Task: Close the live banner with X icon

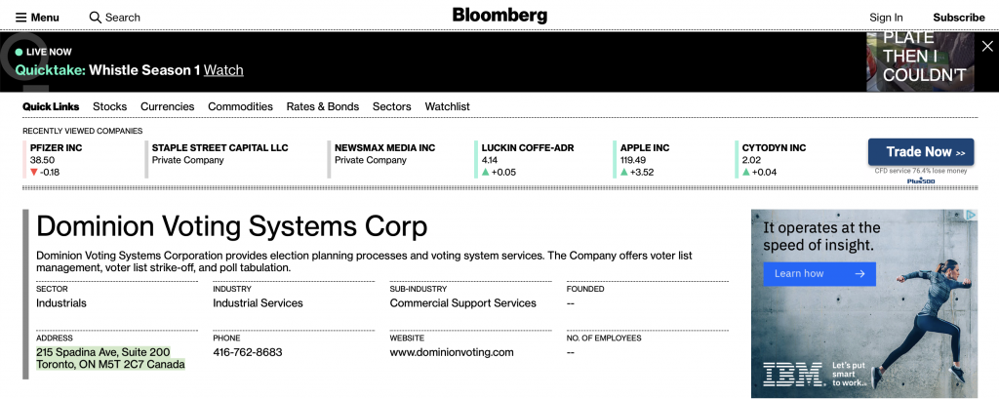Action: click(x=987, y=47)
